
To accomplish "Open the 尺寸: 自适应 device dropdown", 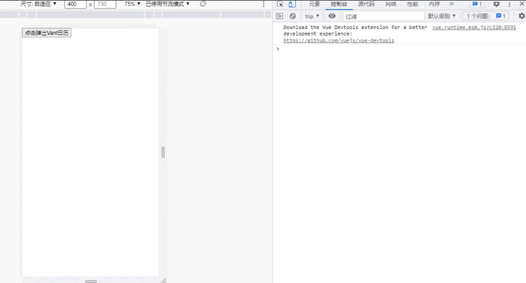I will pos(39,4).
